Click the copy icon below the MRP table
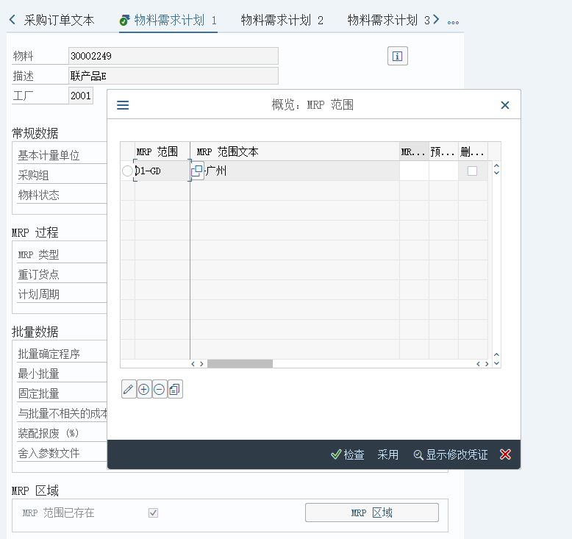This screenshot has width=572, height=539. click(175, 390)
